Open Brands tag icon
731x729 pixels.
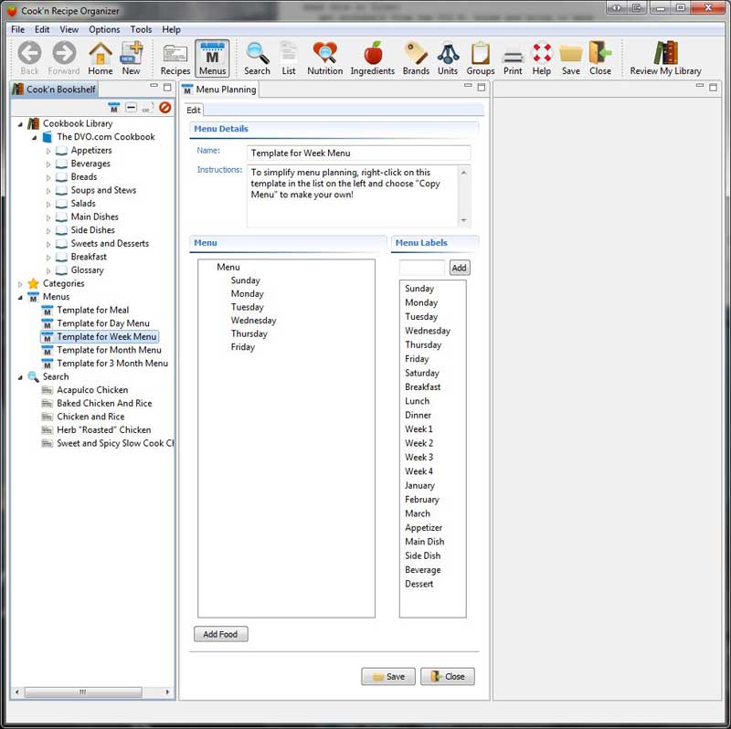click(x=416, y=58)
